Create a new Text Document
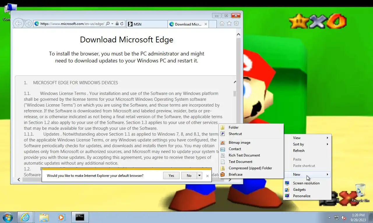The image size is (373, 223). point(251,162)
